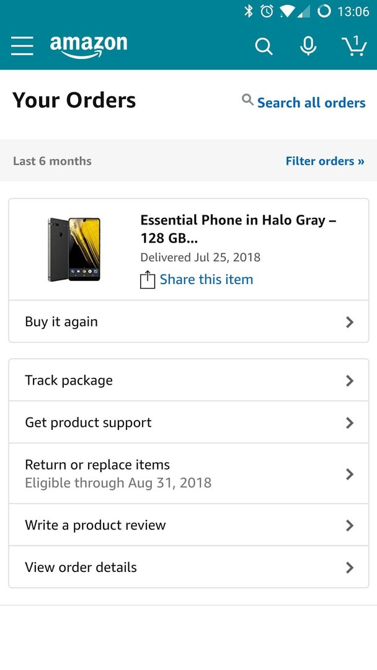Open Track package option
The width and height of the screenshot is (377, 670).
[x=188, y=380]
